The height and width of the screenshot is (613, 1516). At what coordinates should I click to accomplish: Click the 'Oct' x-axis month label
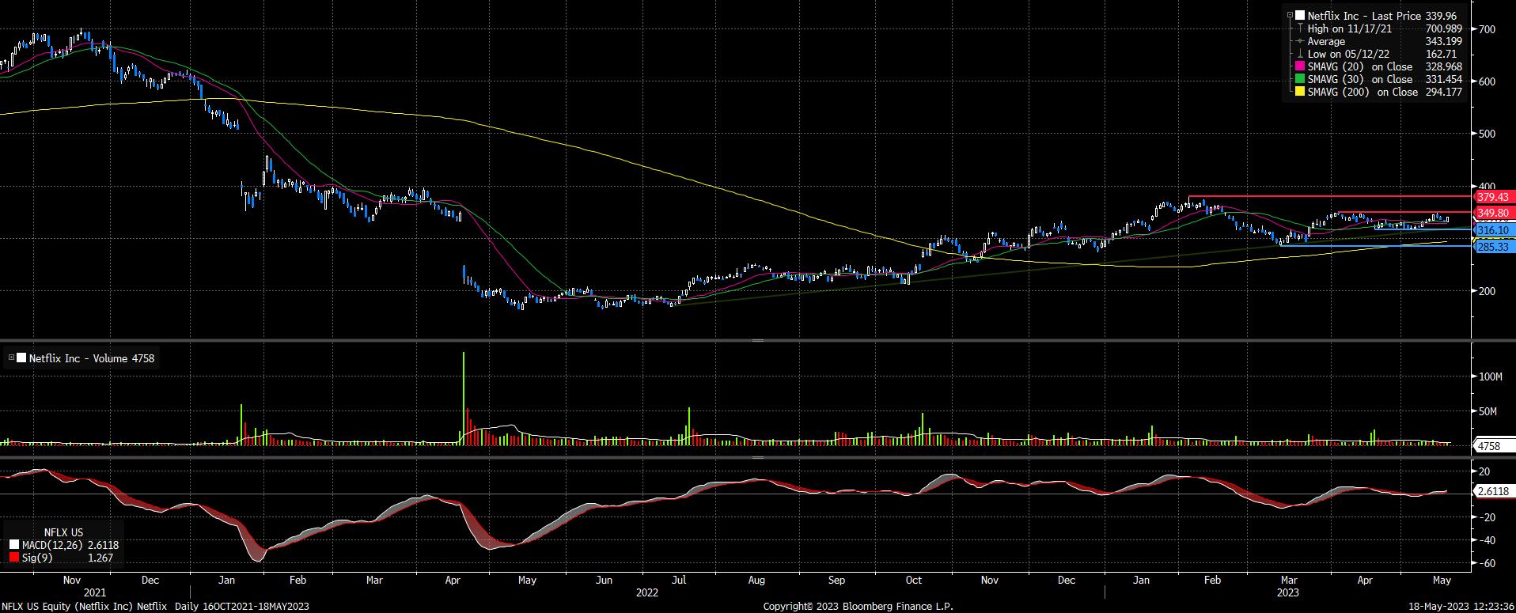coord(913,580)
